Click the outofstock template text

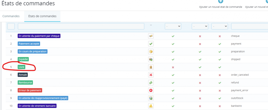(x=237, y=98)
